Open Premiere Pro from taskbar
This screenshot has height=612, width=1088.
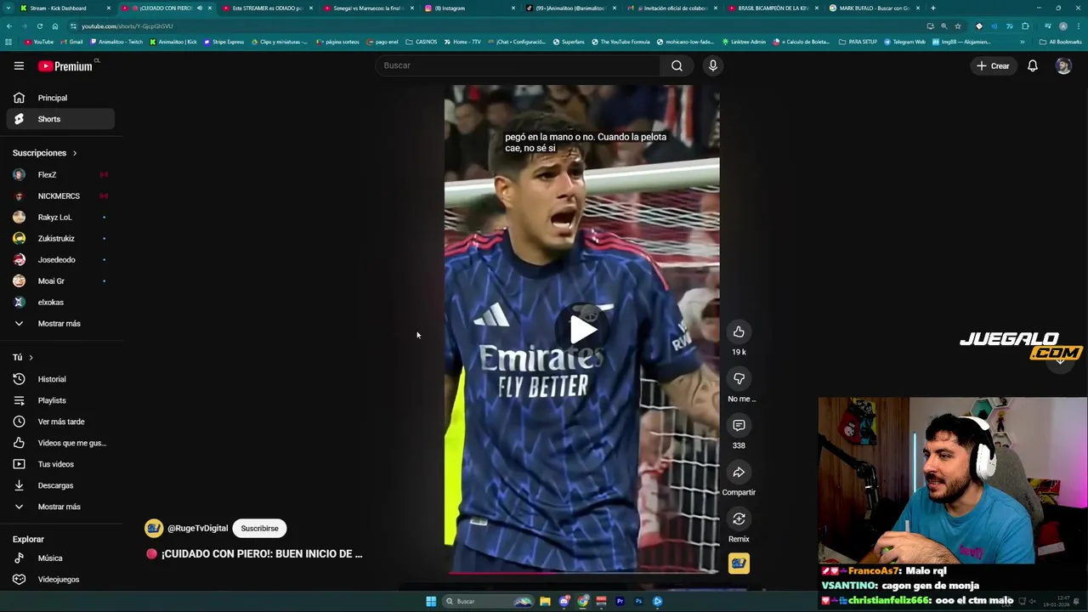pyautogui.click(x=620, y=601)
